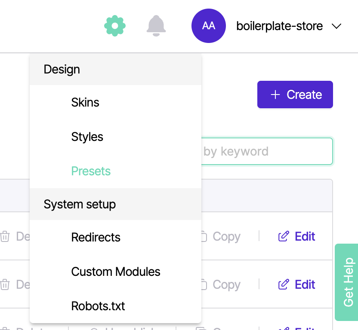358x330 pixels.
Task: Click the green settings gear icon
Action: (115, 26)
